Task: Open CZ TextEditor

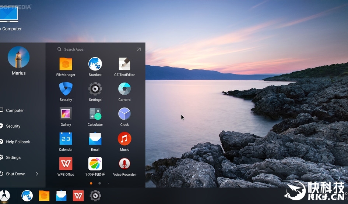Action: (x=124, y=64)
